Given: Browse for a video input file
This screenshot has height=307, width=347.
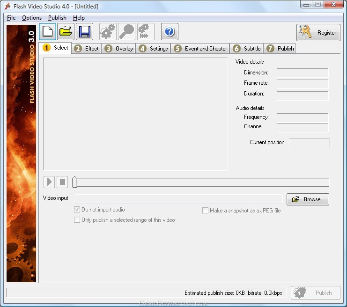Looking at the screenshot, I should click(308, 199).
